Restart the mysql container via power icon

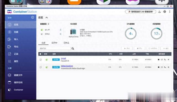click(x=162, y=59)
